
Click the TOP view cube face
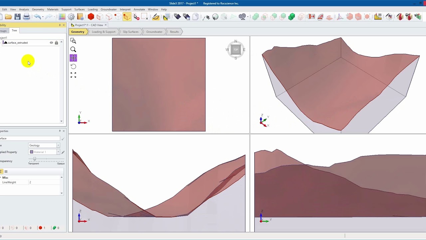click(236, 50)
